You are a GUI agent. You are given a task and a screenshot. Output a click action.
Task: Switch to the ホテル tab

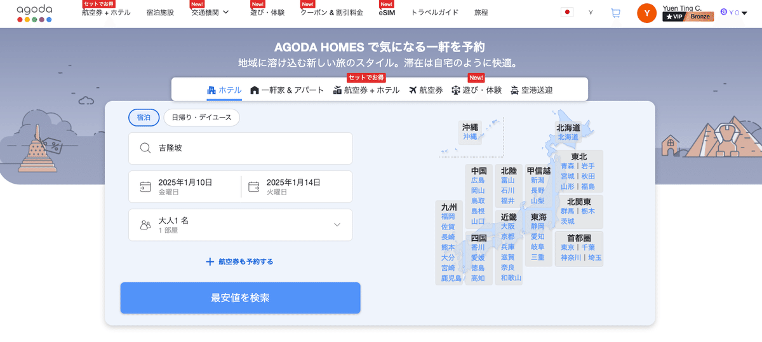point(224,90)
